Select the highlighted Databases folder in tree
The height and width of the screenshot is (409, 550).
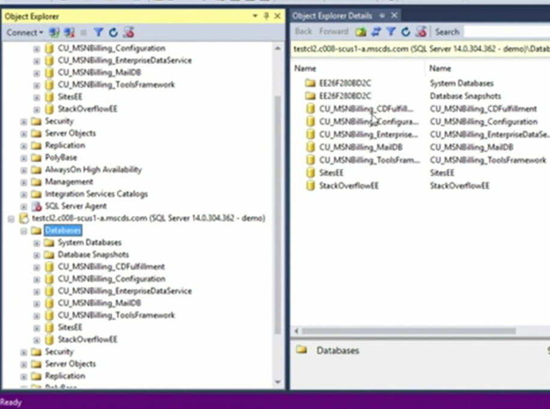coord(63,230)
